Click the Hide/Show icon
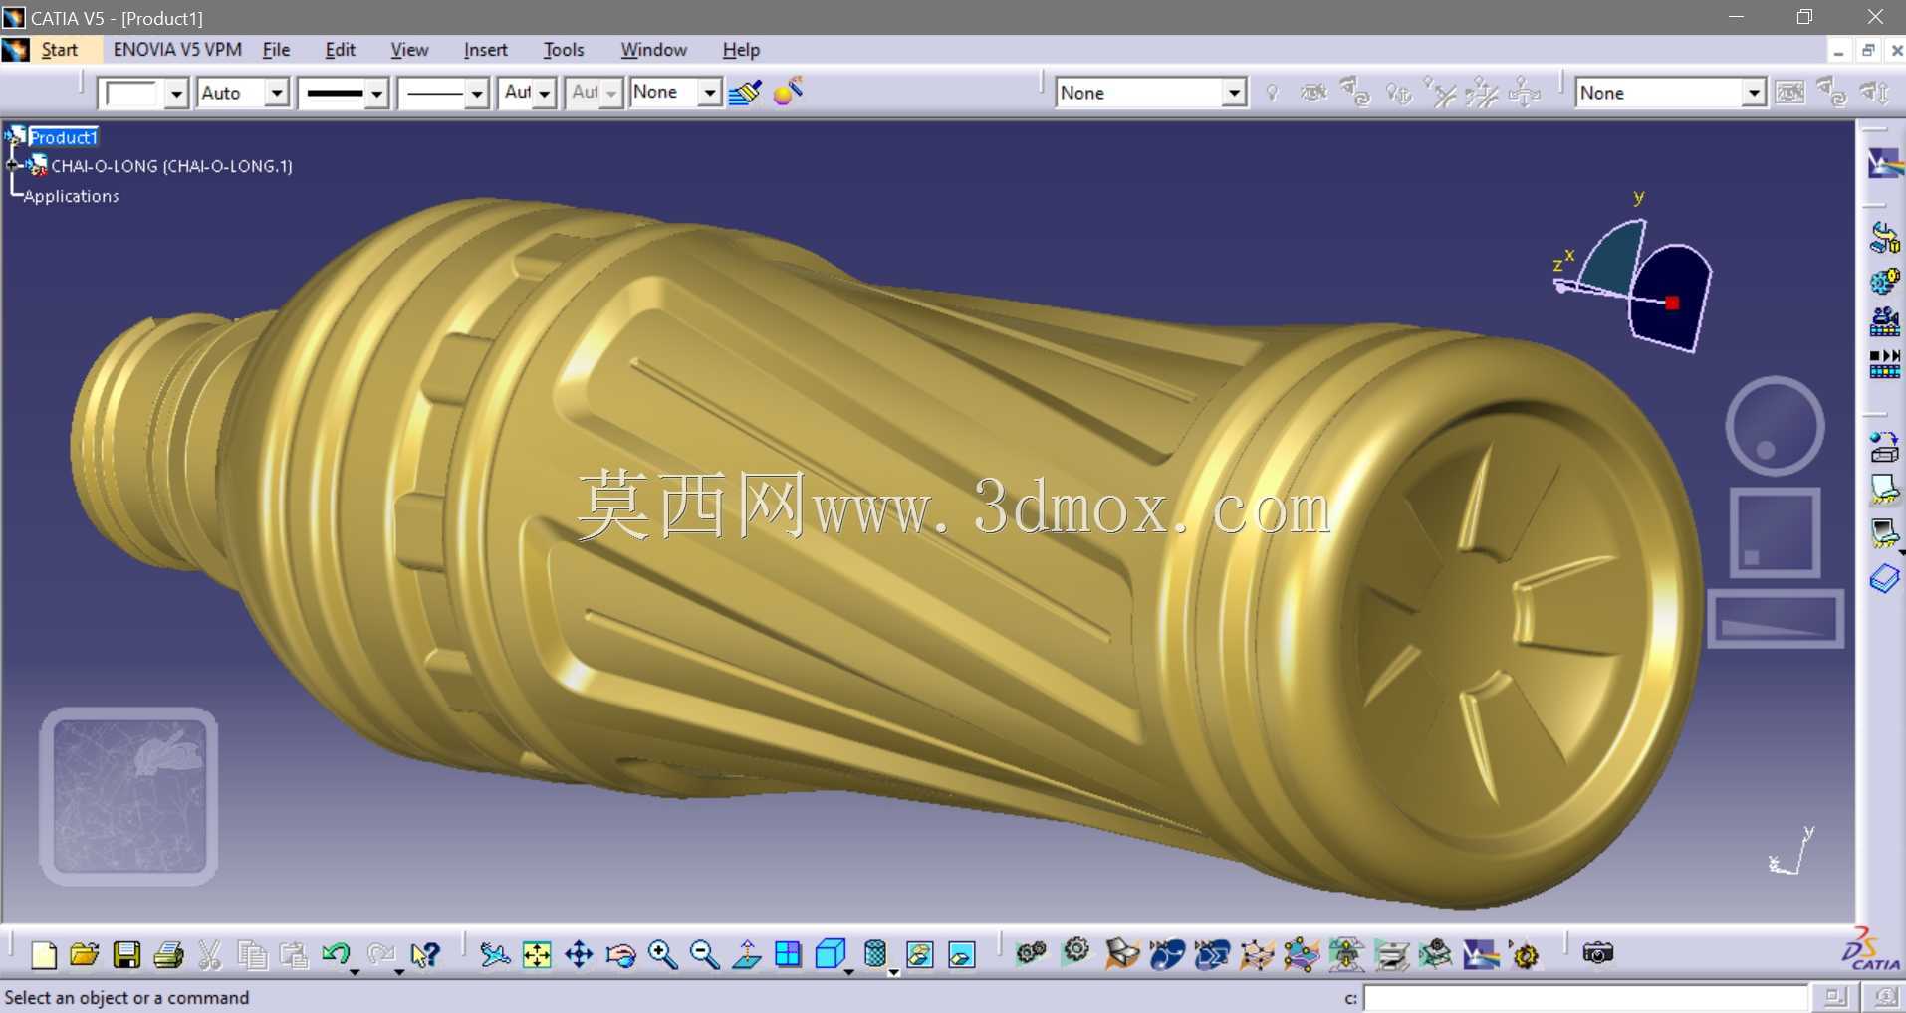Screen dimensions: 1906x1013 tap(920, 955)
